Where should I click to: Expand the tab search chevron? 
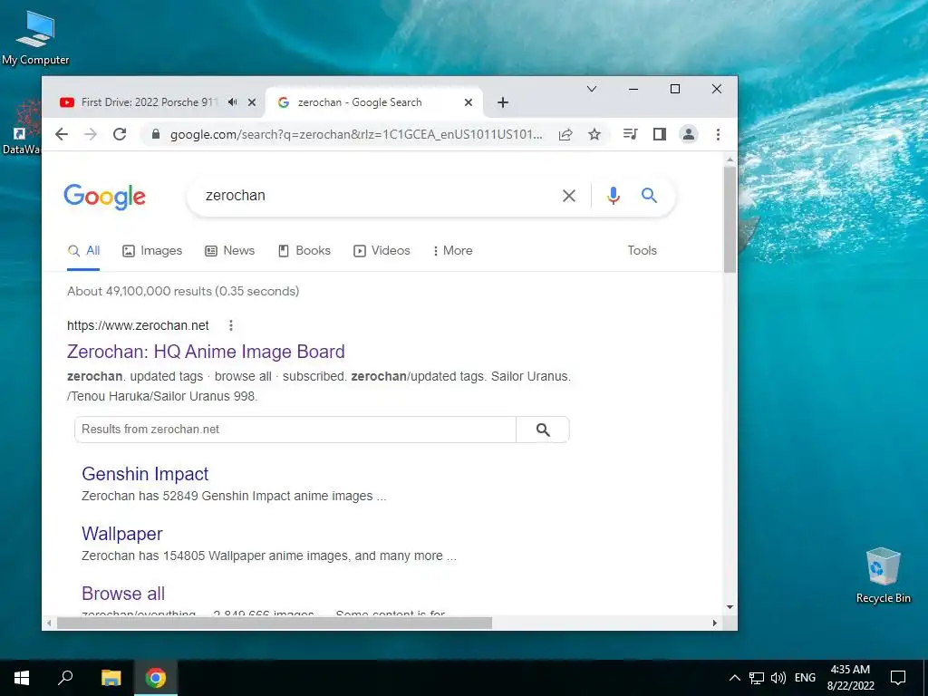click(591, 89)
